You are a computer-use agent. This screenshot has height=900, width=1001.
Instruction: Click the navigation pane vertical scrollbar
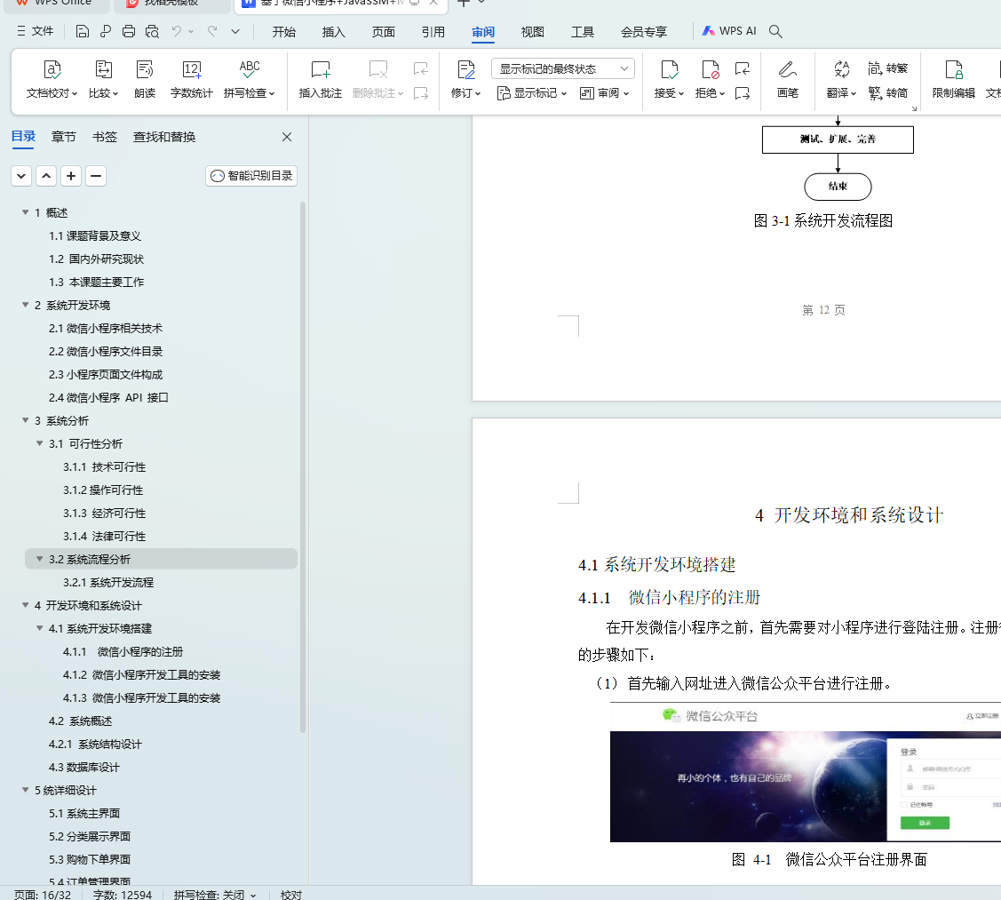tap(303, 467)
